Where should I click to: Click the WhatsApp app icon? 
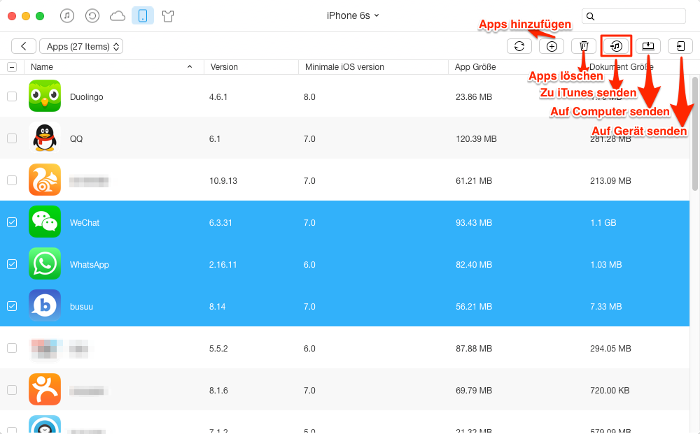point(45,263)
